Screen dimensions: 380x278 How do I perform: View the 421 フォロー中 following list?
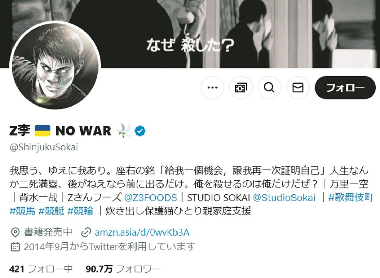(41, 269)
